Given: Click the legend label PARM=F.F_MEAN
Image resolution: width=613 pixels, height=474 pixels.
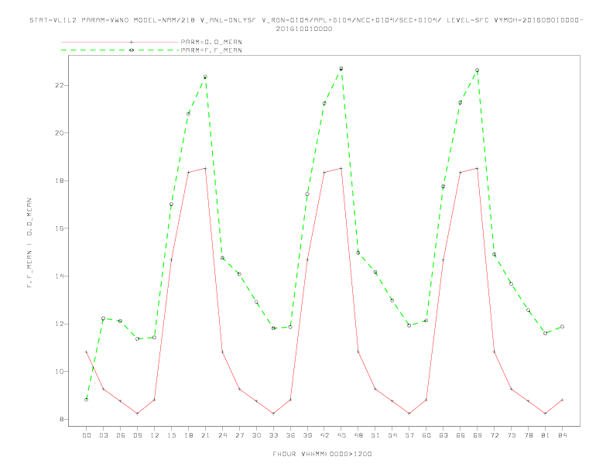Looking at the screenshot, I should pyautogui.click(x=211, y=50).
